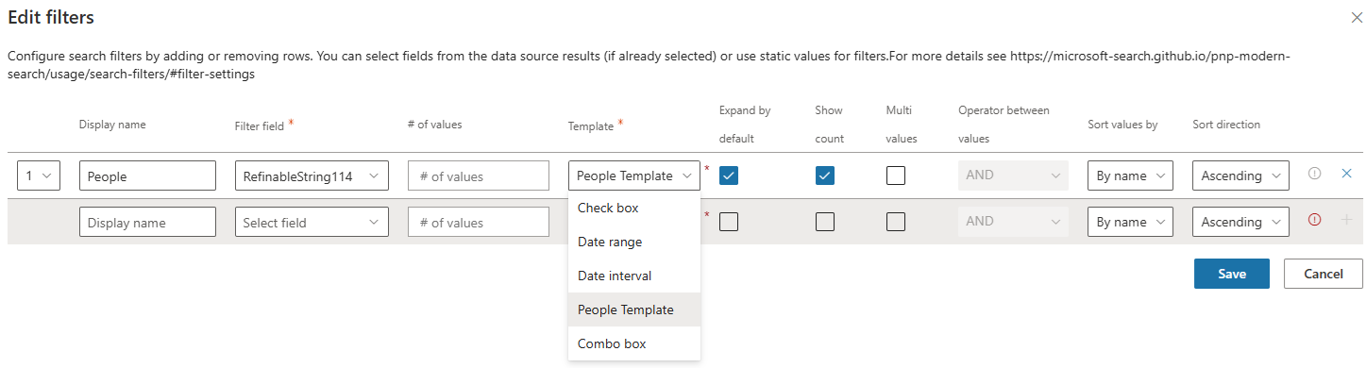This screenshot has height=368, width=1366.
Task: Click the Sort direction column header
Action: (1226, 125)
